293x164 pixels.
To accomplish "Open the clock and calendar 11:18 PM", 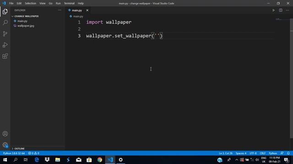I will coord(275,160).
